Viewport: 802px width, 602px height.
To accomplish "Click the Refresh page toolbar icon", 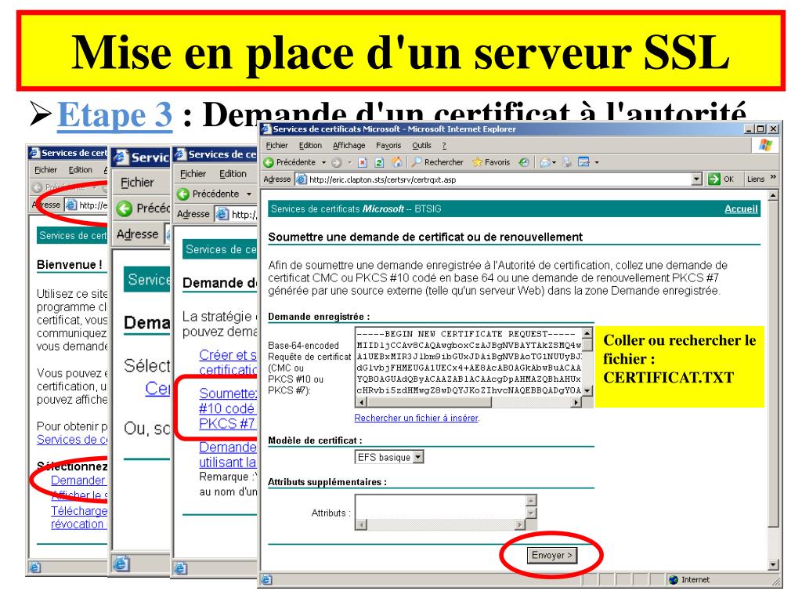I will click(x=379, y=163).
